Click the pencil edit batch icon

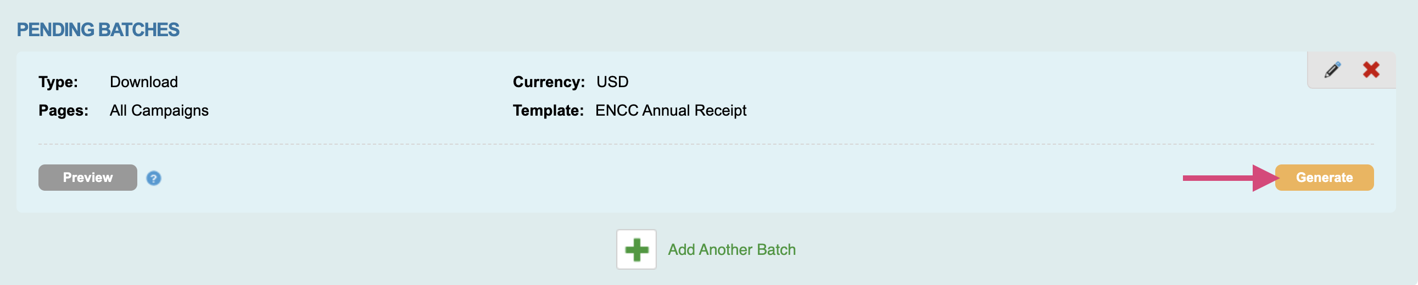(1332, 70)
